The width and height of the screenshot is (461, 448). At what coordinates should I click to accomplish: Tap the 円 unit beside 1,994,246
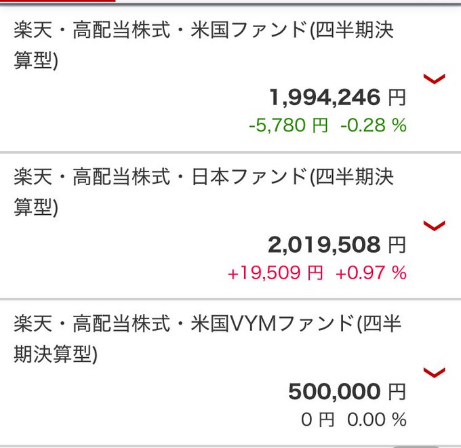click(x=397, y=98)
